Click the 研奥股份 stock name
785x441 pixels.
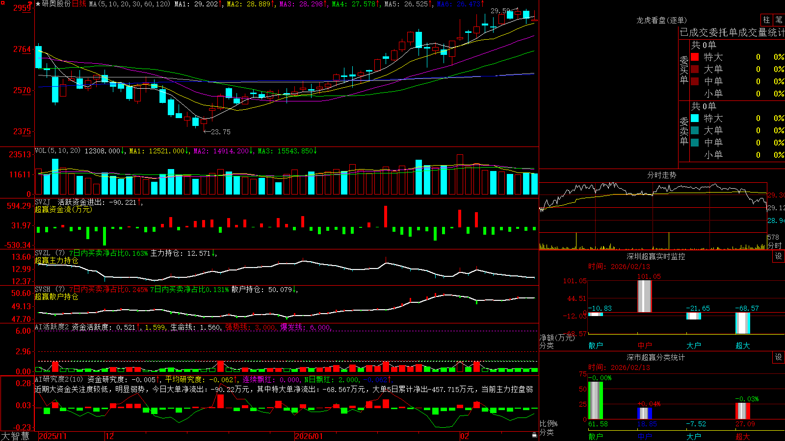click(56, 4)
